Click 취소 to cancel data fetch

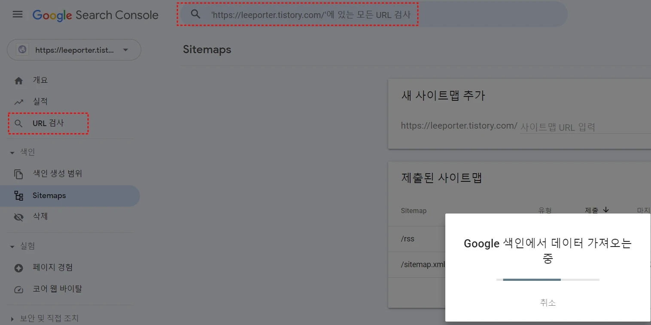pos(548,303)
